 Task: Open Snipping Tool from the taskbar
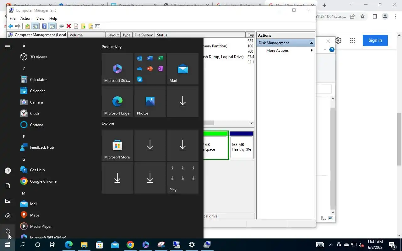point(161,245)
